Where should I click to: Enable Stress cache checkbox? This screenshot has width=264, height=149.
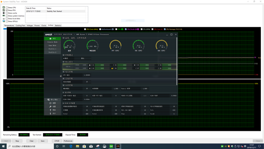tap(7, 13)
